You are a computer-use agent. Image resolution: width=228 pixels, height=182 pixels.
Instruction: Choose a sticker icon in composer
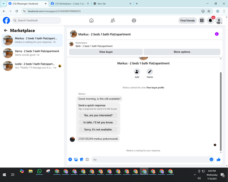(x=82, y=159)
